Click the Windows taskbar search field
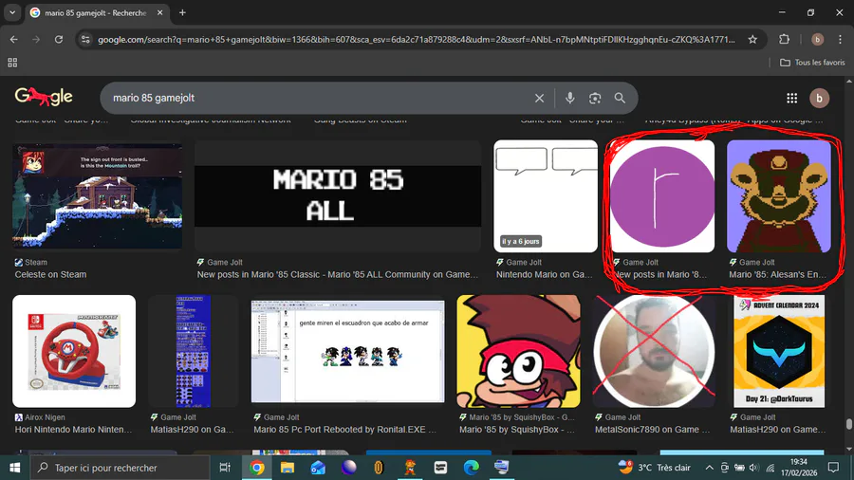The height and width of the screenshot is (480, 854). [120, 468]
